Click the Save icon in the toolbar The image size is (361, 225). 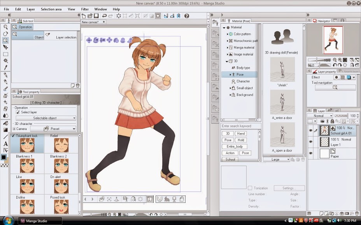96,16
